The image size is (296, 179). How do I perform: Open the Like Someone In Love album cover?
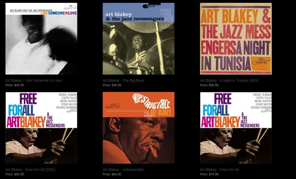41,39
